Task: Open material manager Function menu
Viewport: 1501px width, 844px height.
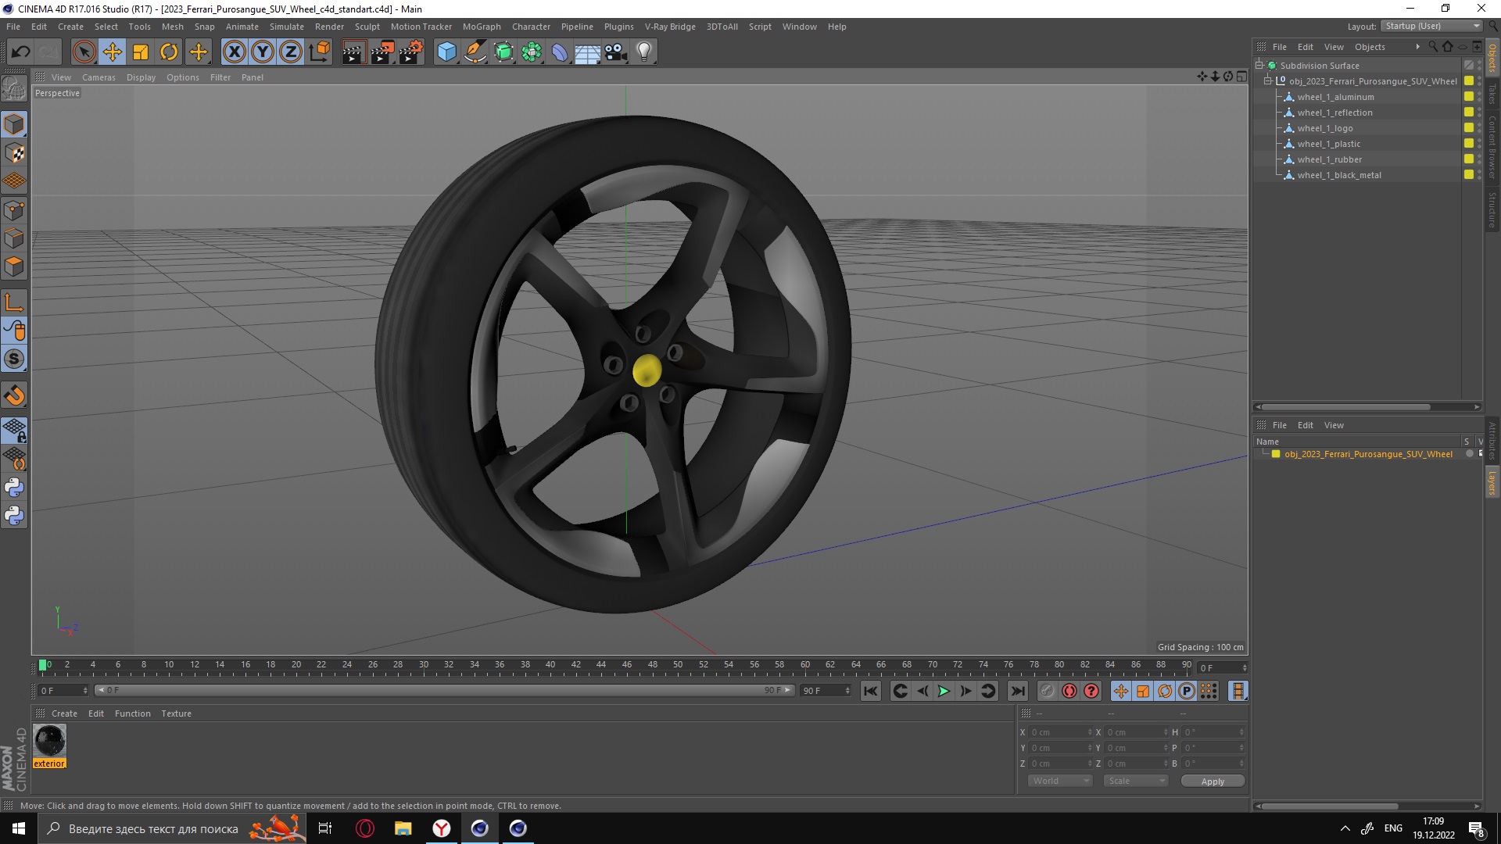Action: tap(132, 713)
